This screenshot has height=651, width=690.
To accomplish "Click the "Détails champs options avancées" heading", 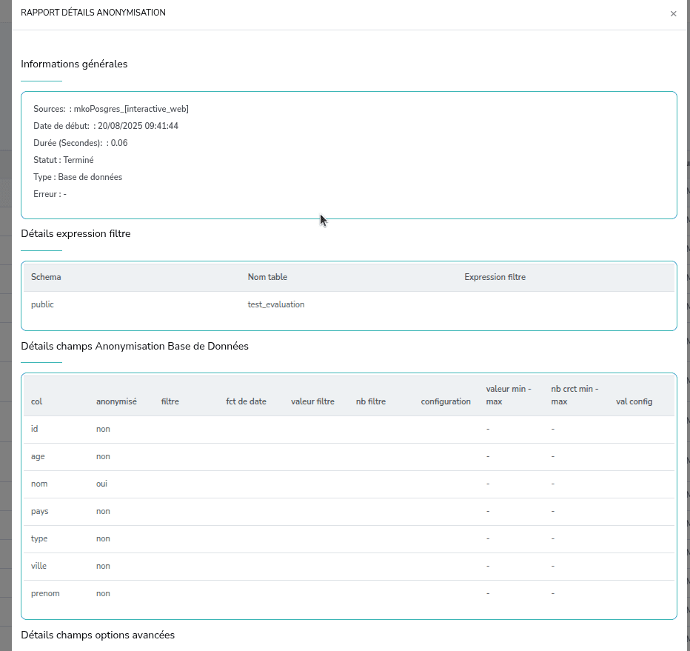I will (x=98, y=635).
